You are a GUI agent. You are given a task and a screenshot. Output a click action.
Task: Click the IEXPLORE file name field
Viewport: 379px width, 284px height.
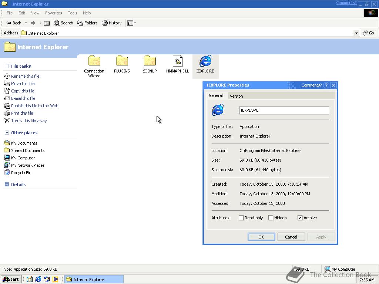284,110
